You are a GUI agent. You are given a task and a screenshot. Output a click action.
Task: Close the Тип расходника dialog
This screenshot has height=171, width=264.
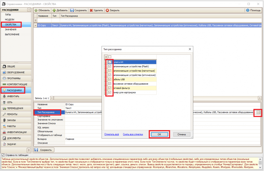point(190,49)
